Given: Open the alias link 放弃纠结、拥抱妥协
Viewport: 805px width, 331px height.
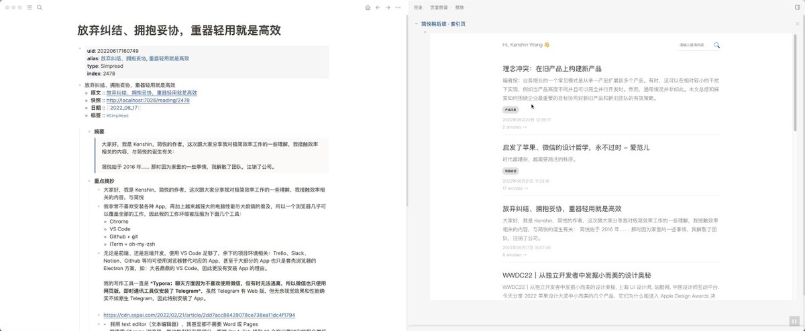Looking at the screenshot, I should pos(123,58).
